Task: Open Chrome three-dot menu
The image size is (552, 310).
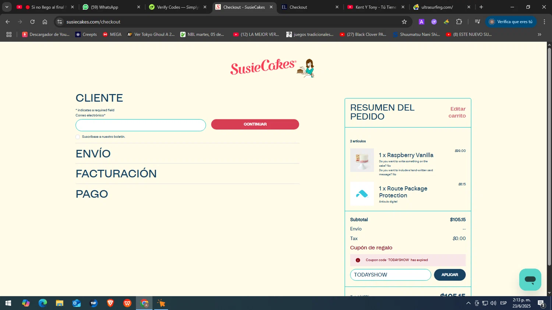Action: pos(544,22)
